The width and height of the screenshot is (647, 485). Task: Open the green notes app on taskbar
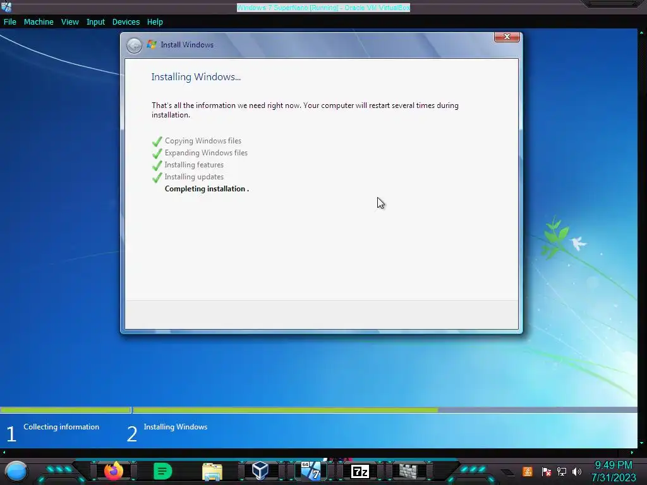(162, 471)
